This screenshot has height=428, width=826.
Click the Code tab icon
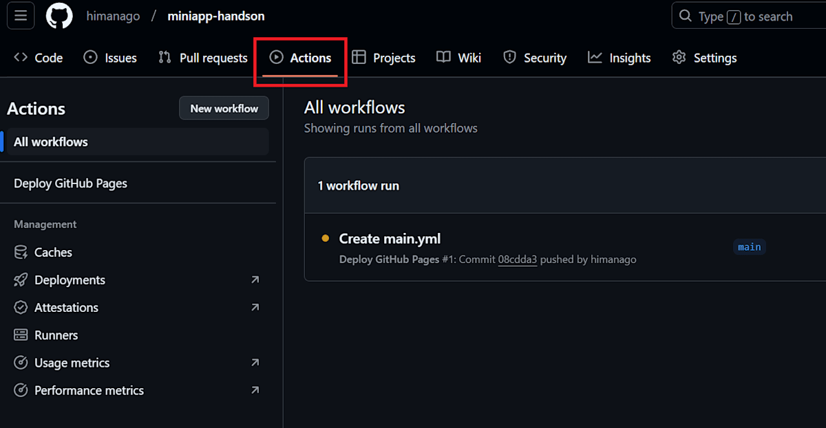21,58
